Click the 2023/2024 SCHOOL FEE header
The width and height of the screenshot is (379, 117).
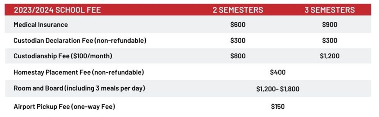click(57, 10)
